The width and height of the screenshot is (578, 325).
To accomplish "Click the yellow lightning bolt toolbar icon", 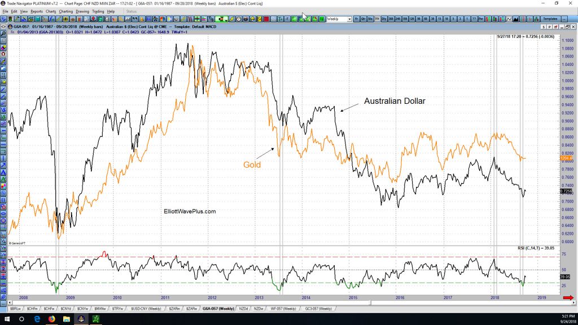I will click(232, 19).
